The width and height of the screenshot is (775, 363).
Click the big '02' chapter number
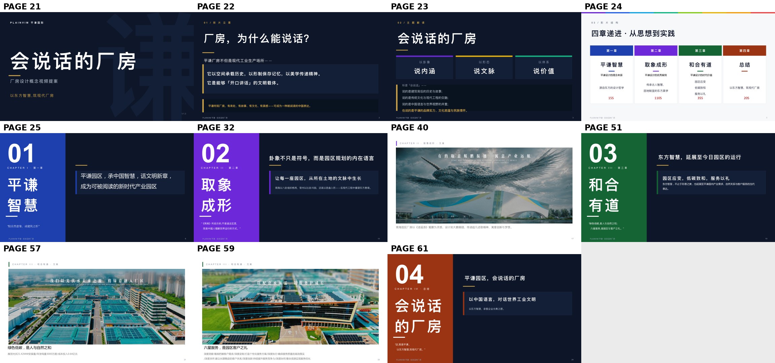[216, 154]
